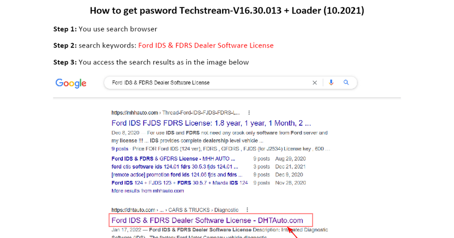Open ford etis software ids 124.01 sublink

[x=175, y=167]
